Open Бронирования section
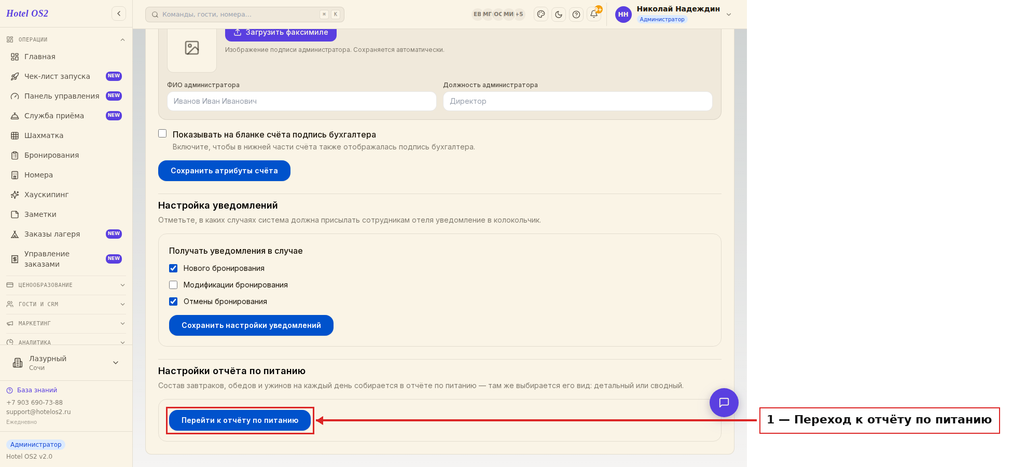Viewport: 1012px width, 467px height. click(x=66, y=155)
